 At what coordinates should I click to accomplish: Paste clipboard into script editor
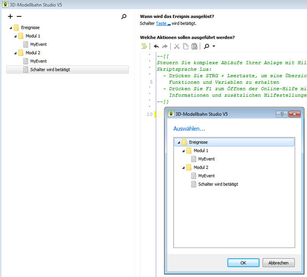[x=194, y=46]
